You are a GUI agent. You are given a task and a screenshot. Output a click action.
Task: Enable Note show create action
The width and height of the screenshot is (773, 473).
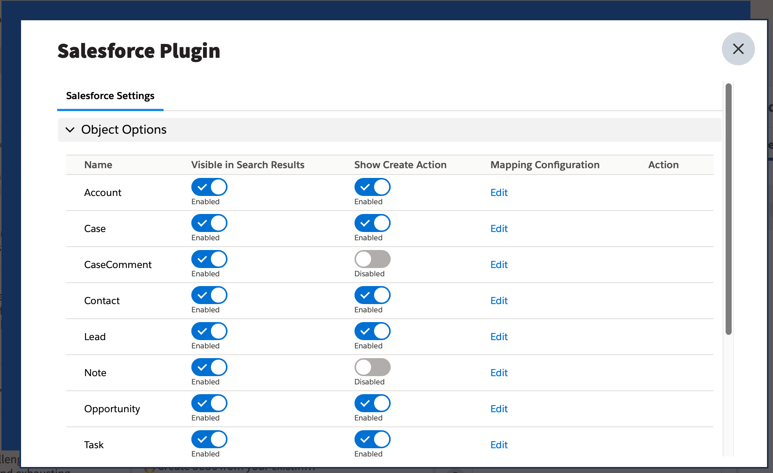pos(372,367)
